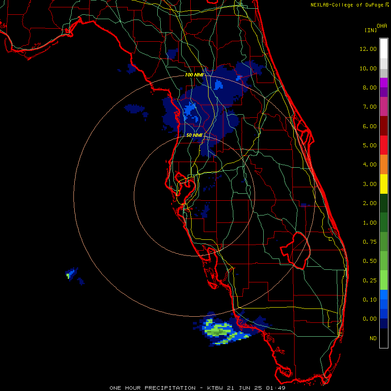Click the 8.00 inch legend label
Image resolution: width=391 pixels, height=391 pixels.
(369, 87)
